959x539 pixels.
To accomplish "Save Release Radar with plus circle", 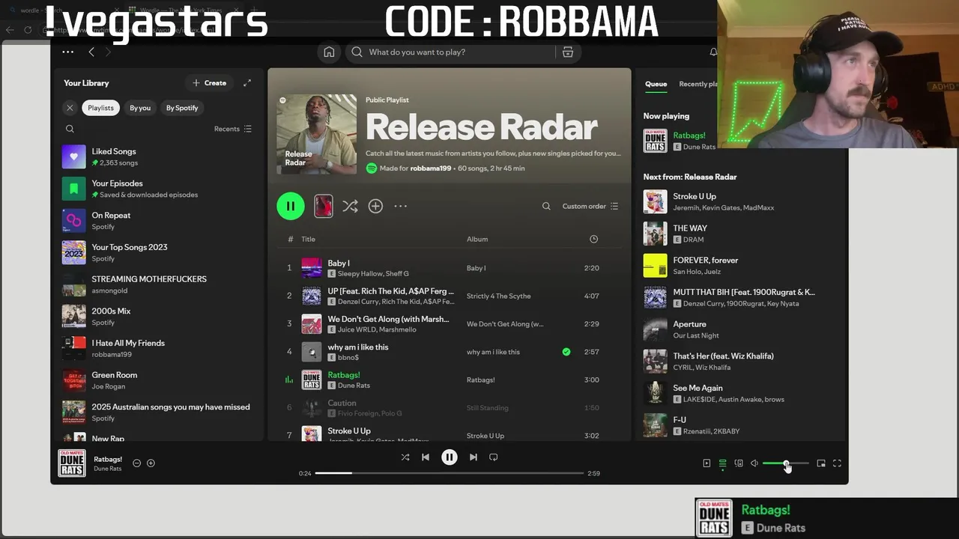I will tap(375, 206).
